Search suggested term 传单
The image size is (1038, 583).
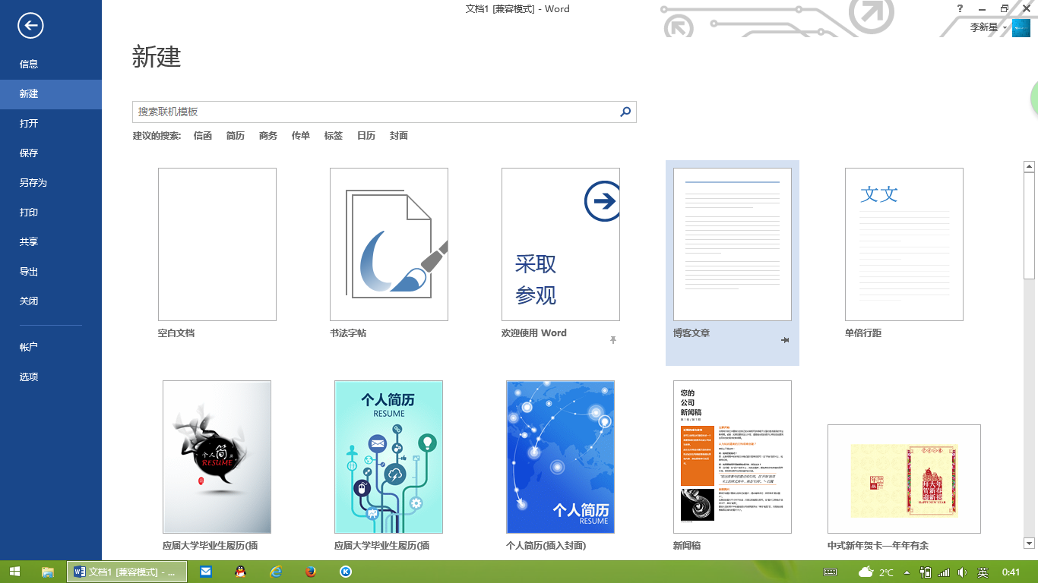[x=301, y=136]
